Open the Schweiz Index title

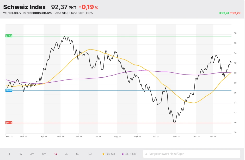click(25, 7)
